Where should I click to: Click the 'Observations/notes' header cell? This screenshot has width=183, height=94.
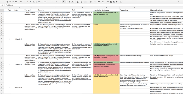coord(167,10)
